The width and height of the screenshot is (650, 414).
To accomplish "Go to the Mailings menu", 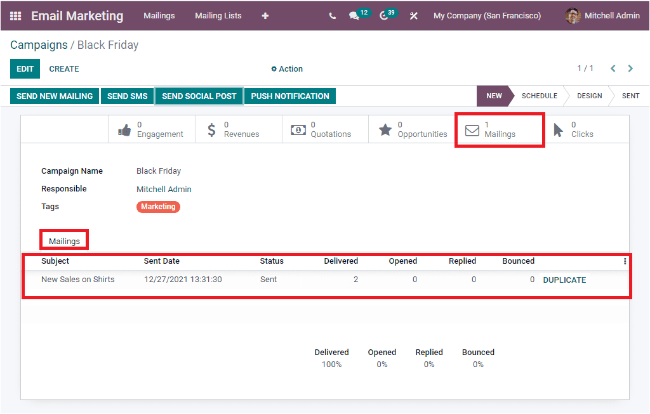I will click(159, 16).
